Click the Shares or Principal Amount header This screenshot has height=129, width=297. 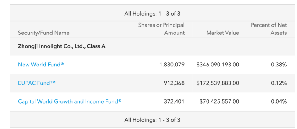pos(161,29)
